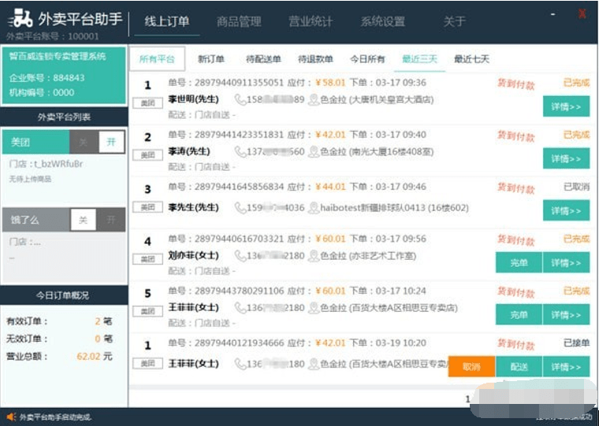Open the 线上订单 main tab

(x=167, y=21)
